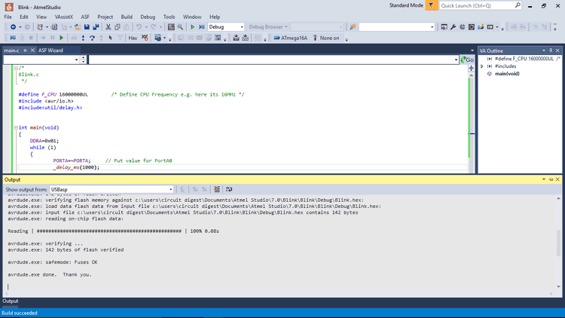Open the editor member dropdown arrow
Screen dimensions: 565x318
[x=457, y=60]
